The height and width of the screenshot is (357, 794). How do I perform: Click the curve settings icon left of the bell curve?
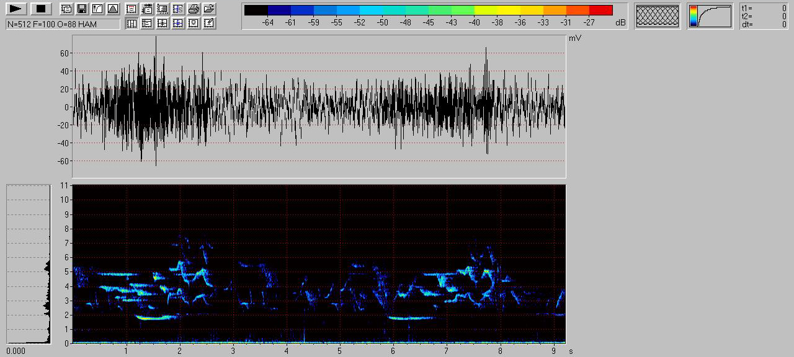click(97, 9)
